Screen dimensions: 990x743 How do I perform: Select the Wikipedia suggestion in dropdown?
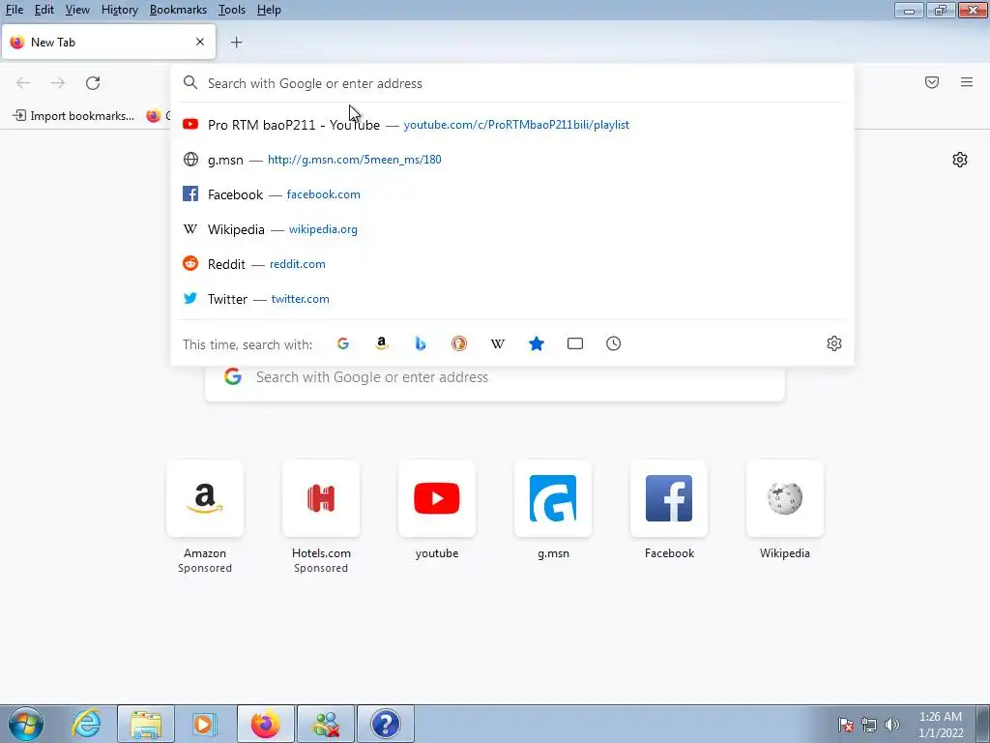[x=512, y=229]
